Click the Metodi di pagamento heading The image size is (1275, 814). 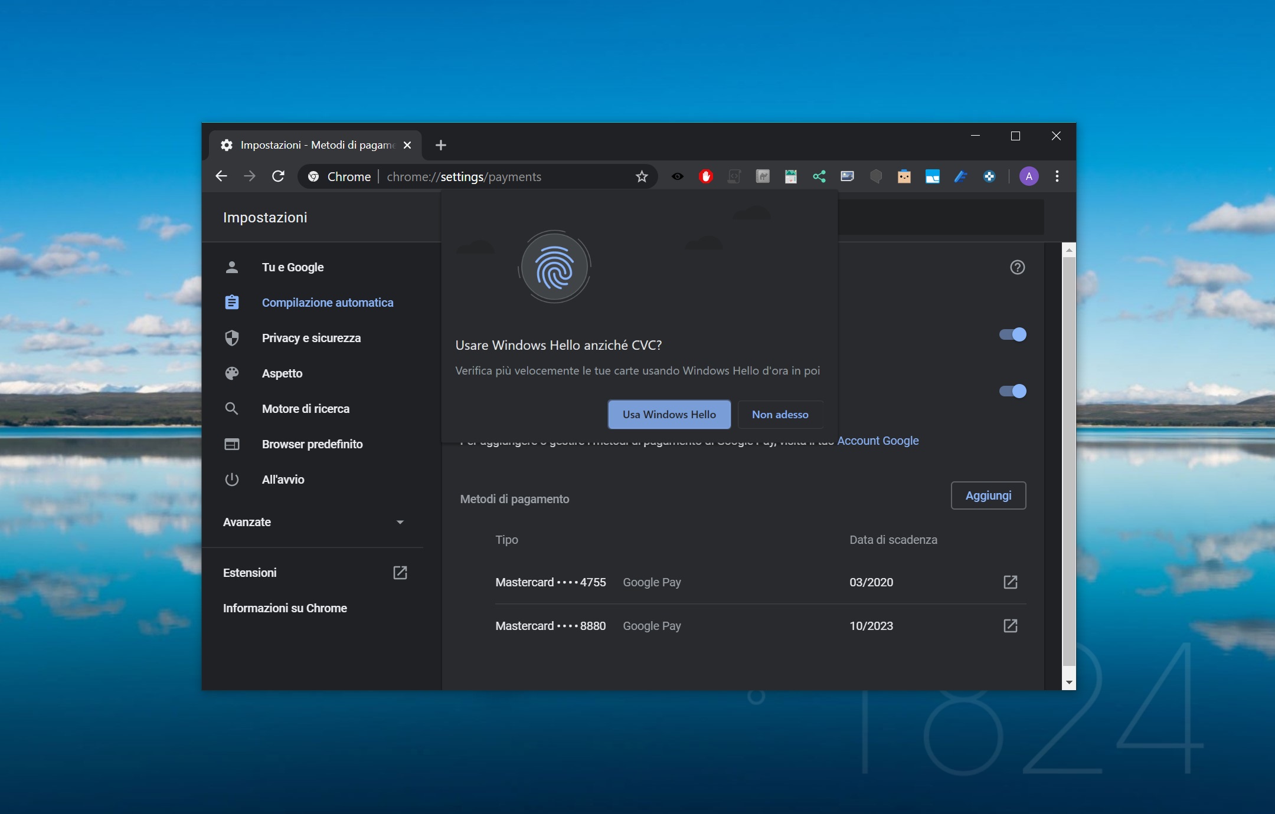[515, 499]
